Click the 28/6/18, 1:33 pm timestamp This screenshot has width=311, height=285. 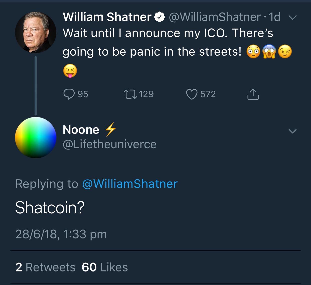[61, 234]
